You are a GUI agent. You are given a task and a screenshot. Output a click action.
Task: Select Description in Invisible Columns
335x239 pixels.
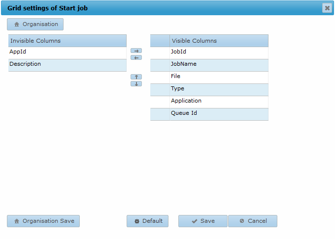(67, 65)
